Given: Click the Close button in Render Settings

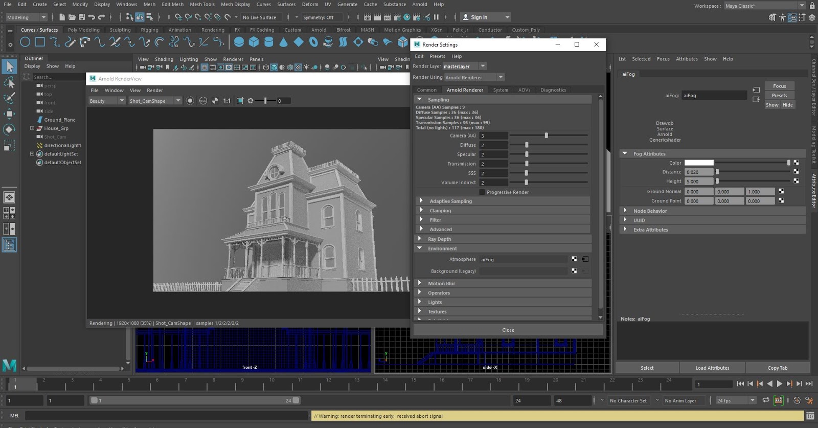Looking at the screenshot, I should click(x=508, y=330).
